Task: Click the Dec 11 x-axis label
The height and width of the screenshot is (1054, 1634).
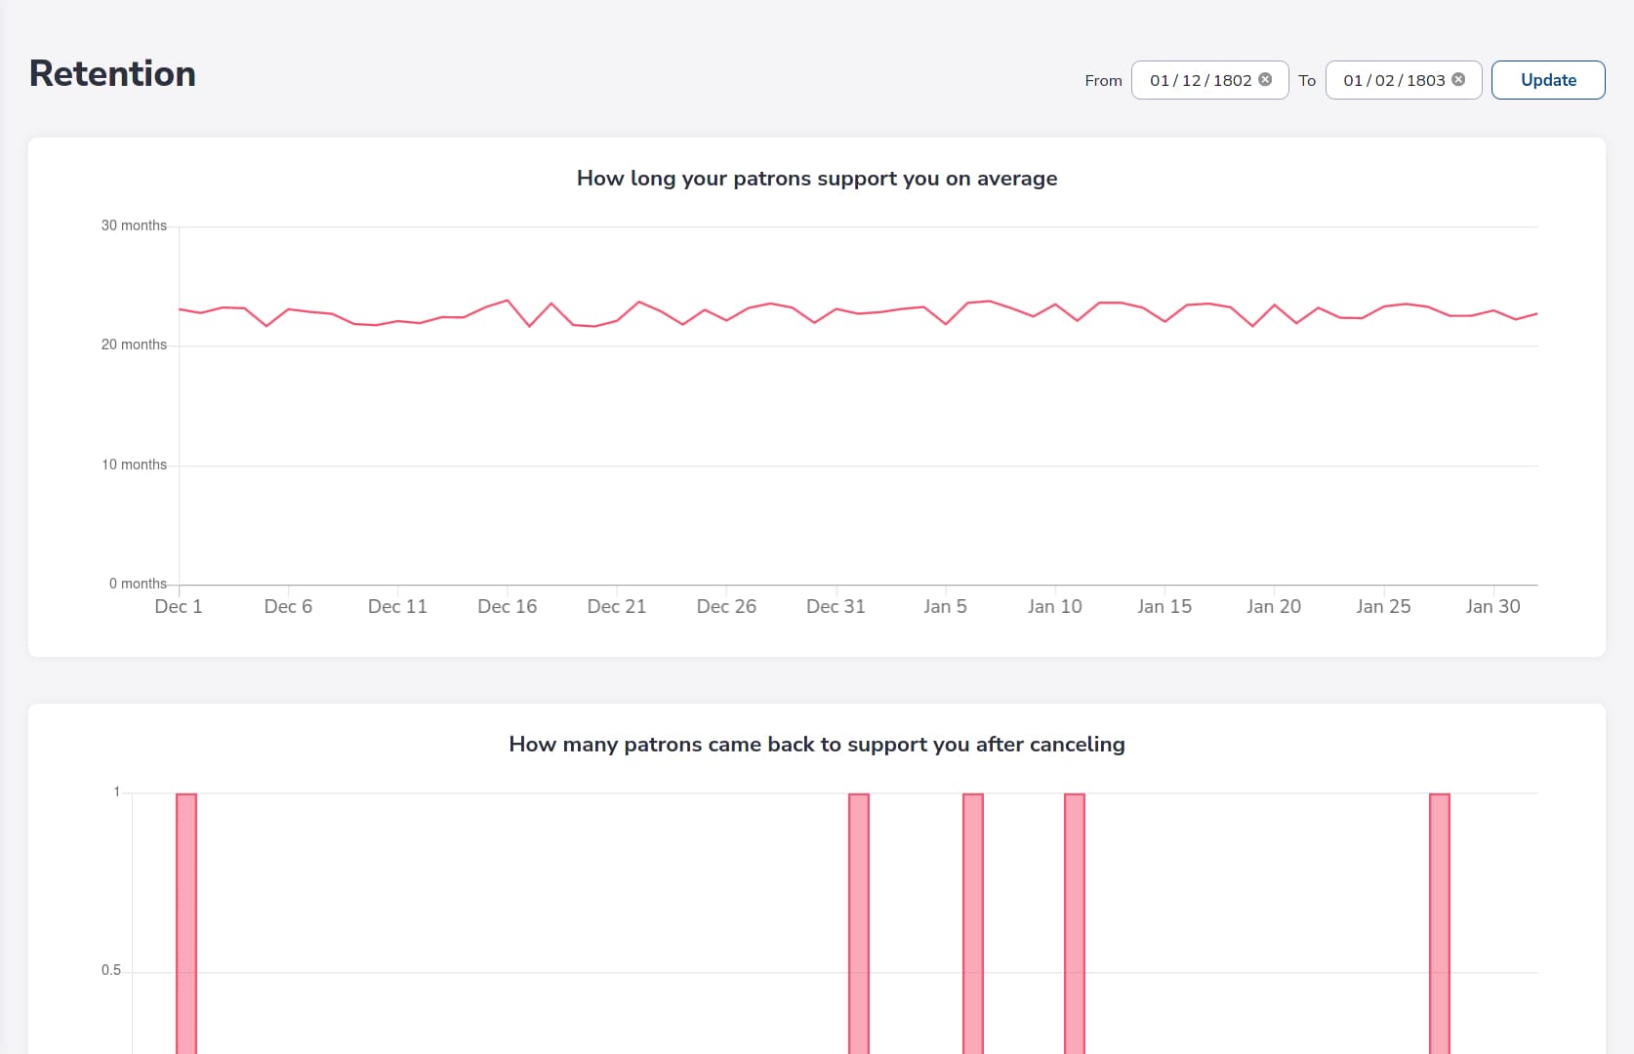Action: pos(397,606)
